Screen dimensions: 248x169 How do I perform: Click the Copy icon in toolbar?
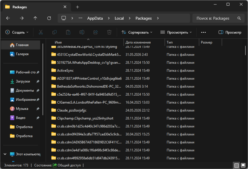tap(55, 32)
